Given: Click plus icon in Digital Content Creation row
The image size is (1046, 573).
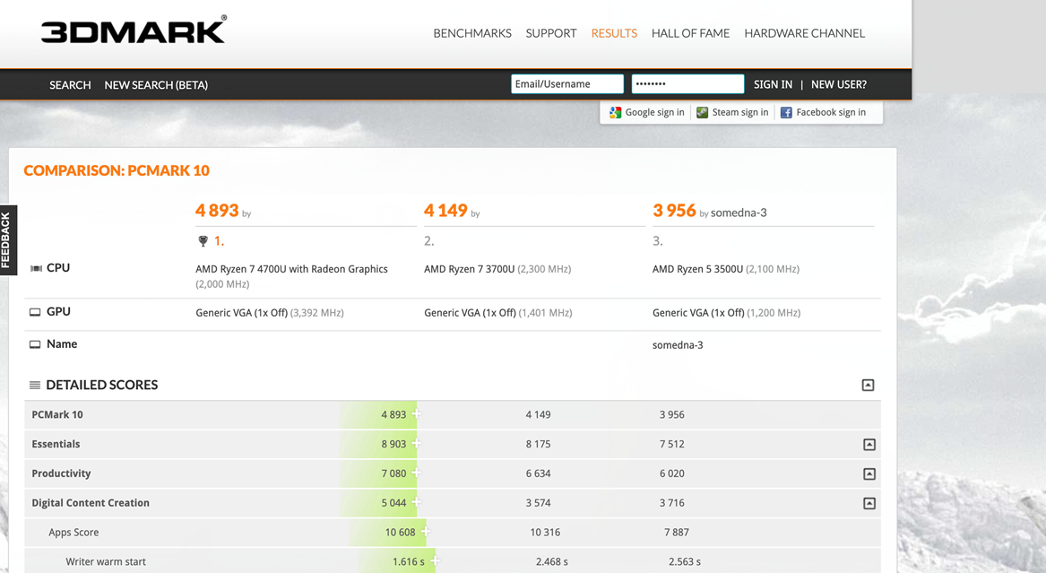Looking at the screenshot, I should 416,501.
